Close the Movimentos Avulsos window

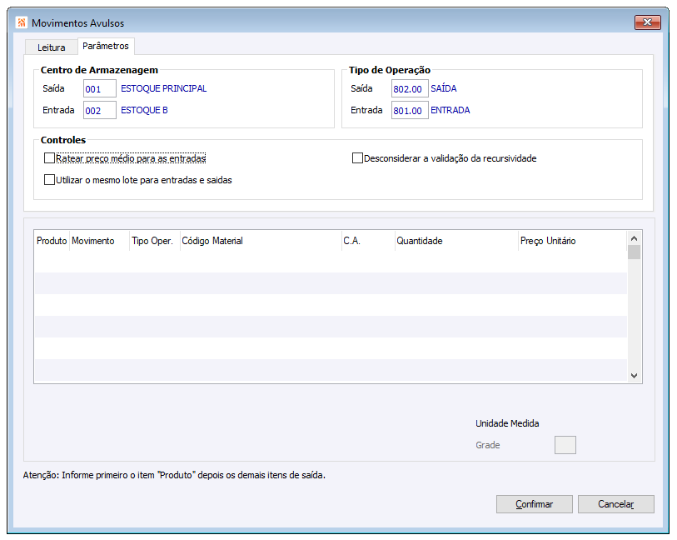click(647, 22)
